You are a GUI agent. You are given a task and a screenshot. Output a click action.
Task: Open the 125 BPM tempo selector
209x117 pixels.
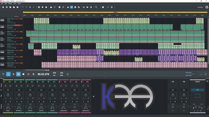(61, 74)
